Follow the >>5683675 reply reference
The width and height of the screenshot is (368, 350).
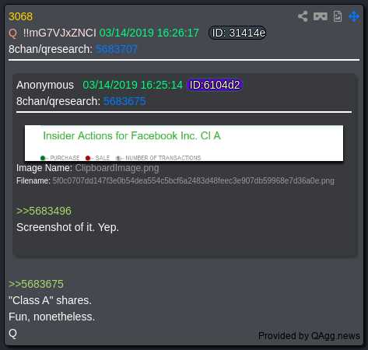pos(36,284)
